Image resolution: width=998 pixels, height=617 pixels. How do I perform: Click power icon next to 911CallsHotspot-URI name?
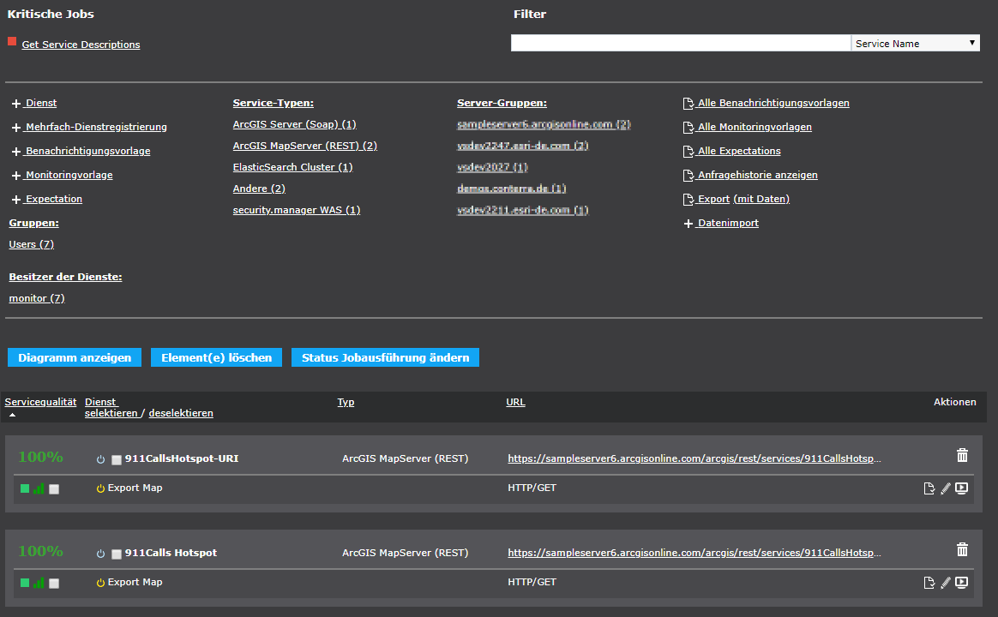(100, 459)
